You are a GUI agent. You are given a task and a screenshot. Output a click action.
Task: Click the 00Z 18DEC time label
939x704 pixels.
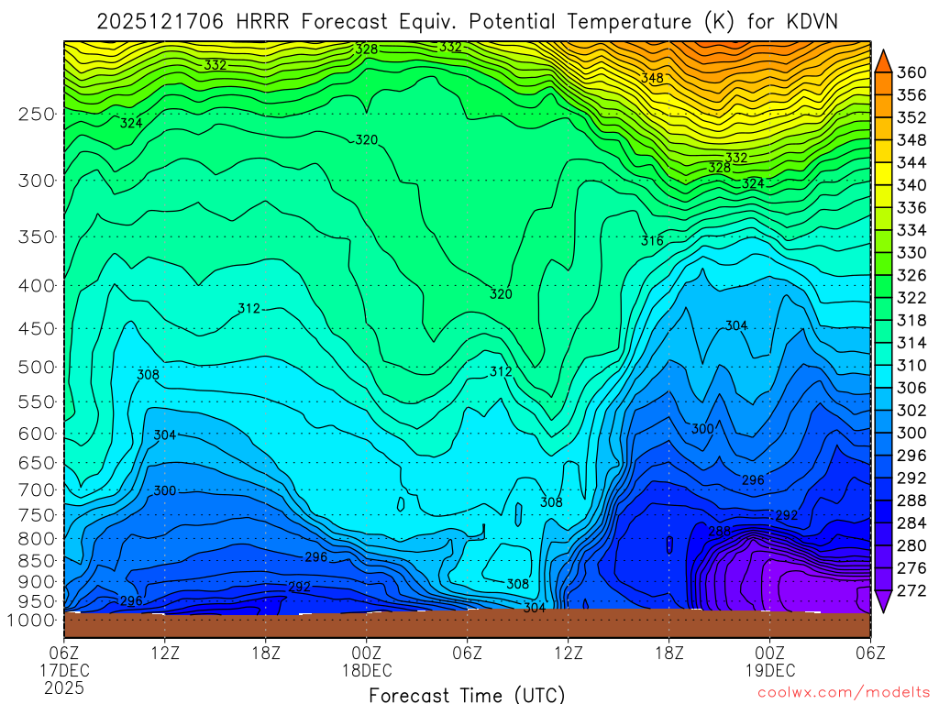367,661
